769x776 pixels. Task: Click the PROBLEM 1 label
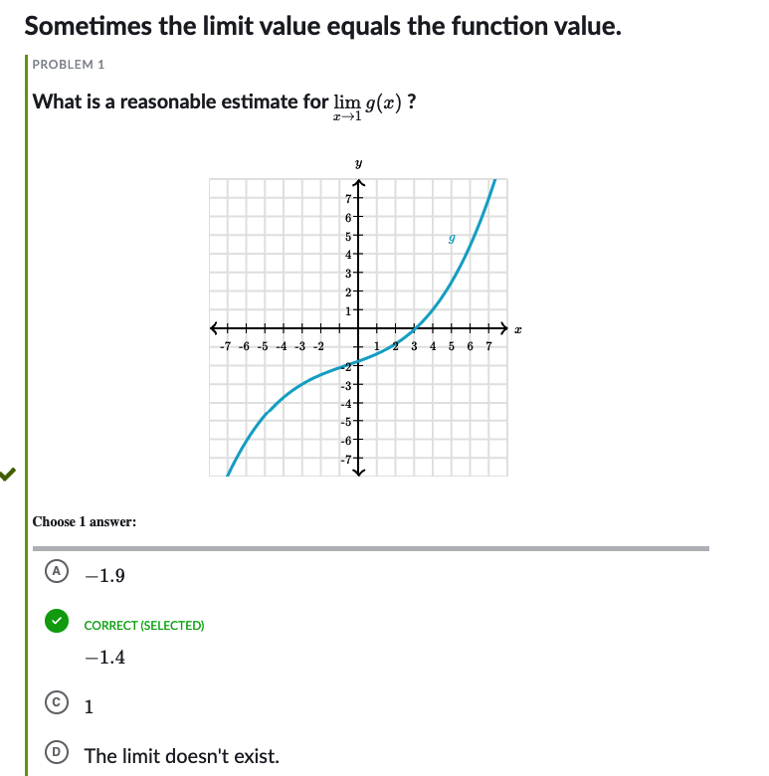(x=69, y=65)
